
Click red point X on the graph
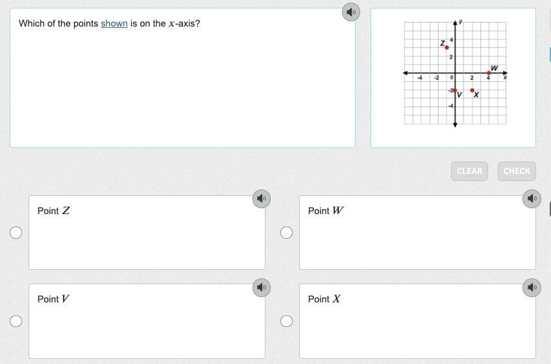(x=472, y=90)
